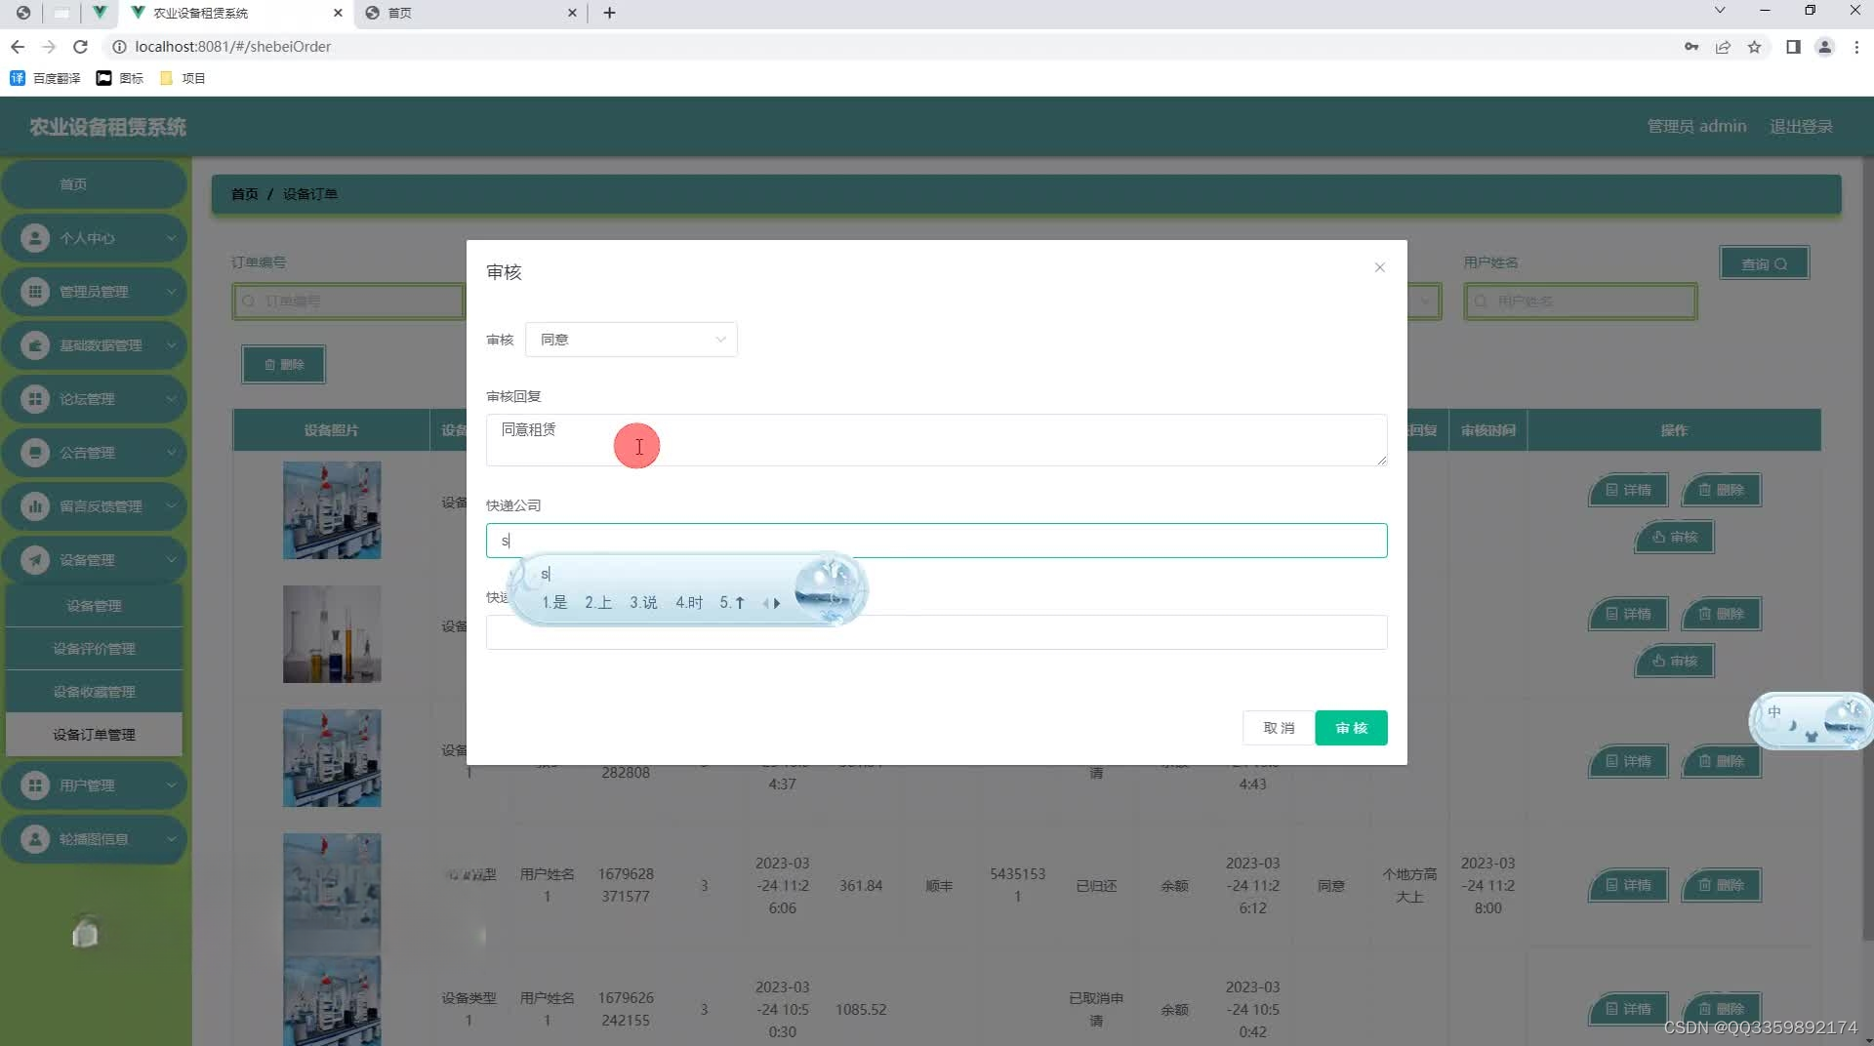Bookmark this page with the star icon
Screen dimensions: 1874x1046
1754,47
